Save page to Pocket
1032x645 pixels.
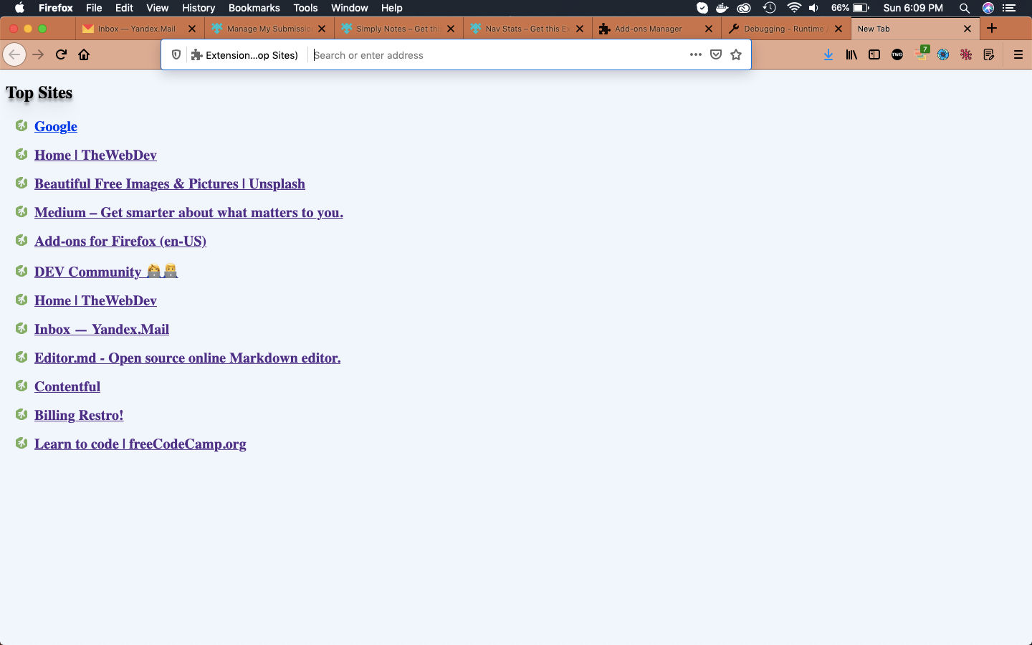[715, 54]
